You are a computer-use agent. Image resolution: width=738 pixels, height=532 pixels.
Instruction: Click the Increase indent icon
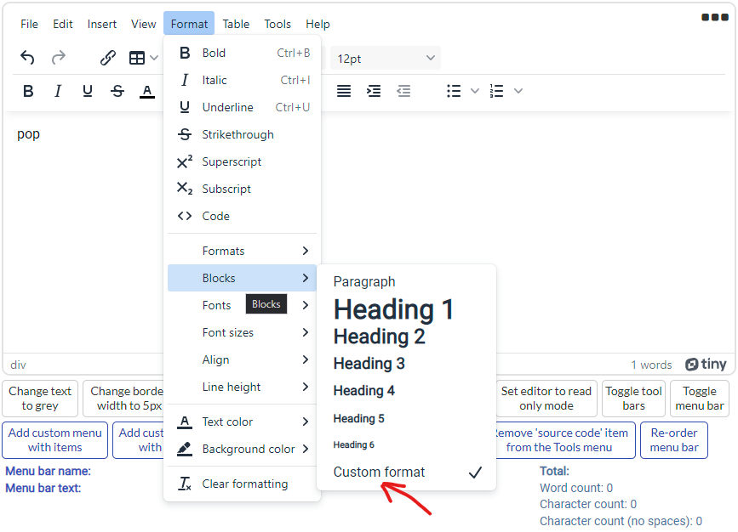coord(374,91)
